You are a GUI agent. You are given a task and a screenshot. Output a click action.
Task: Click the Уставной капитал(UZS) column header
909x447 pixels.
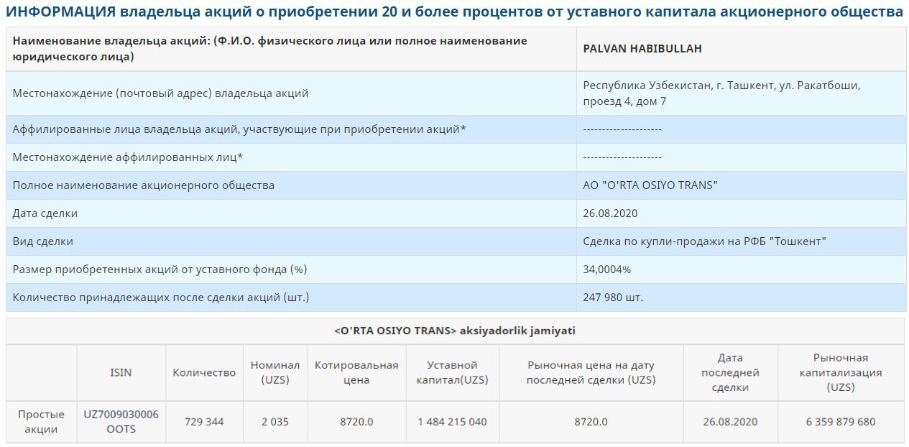(452, 372)
